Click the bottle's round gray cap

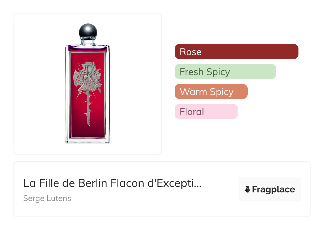[88, 31]
